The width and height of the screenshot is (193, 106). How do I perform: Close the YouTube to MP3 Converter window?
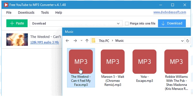185,5
